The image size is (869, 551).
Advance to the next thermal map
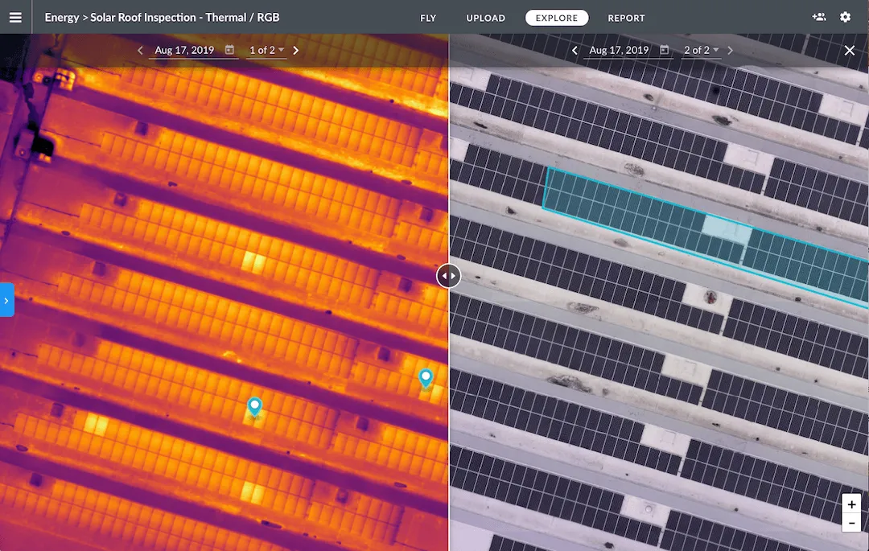pyautogui.click(x=295, y=50)
